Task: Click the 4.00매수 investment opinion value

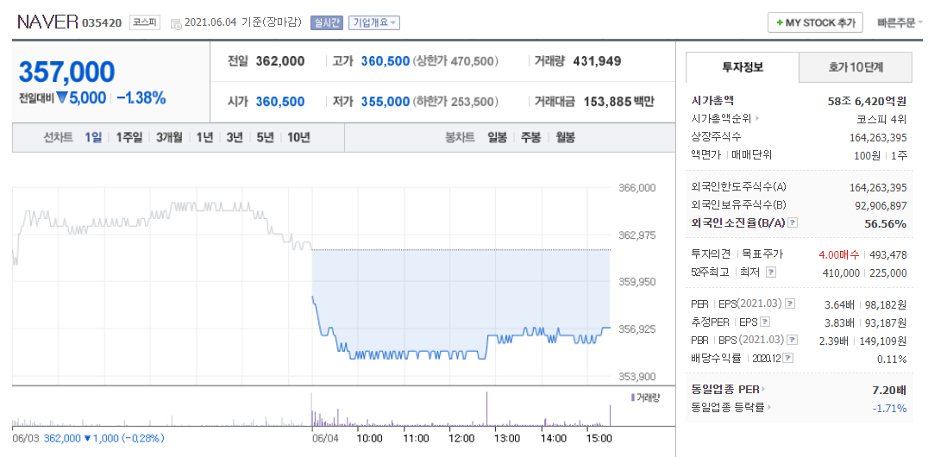Action: [x=838, y=254]
